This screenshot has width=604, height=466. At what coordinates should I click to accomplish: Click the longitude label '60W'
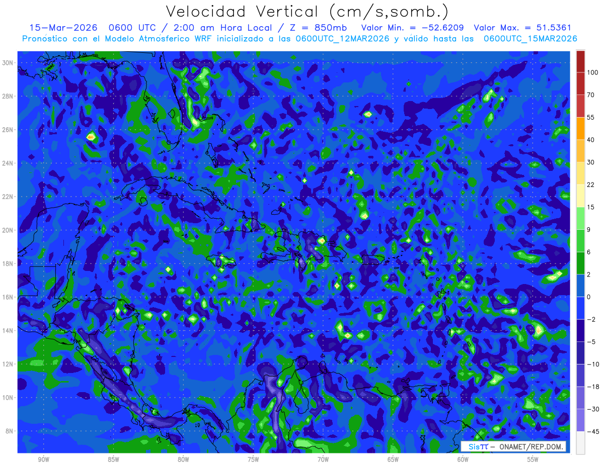pyautogui.click(x=463, y=459)
